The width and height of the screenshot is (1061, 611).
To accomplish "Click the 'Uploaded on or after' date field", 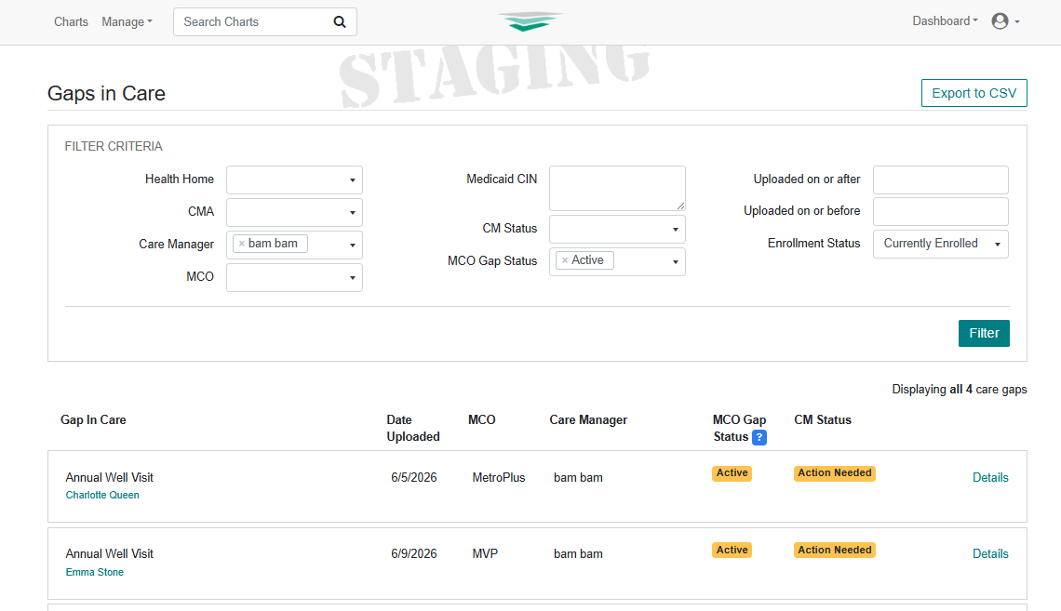I will coord(941,179).
